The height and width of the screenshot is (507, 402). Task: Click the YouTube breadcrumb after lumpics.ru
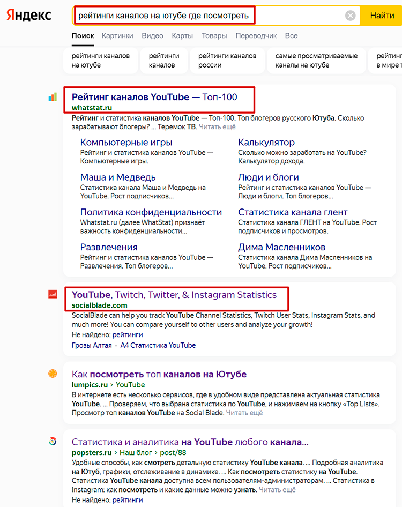[x=130, y=385]
